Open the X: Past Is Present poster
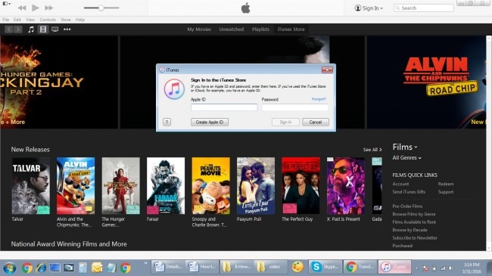Image resolution: width=492 pixels, height=276 pixels. click(x=346, y=186)
